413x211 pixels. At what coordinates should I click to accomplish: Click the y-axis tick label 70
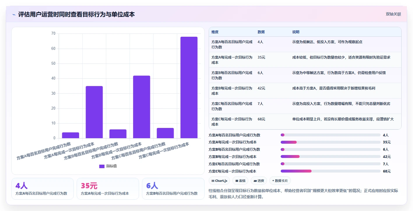(53, 34)
